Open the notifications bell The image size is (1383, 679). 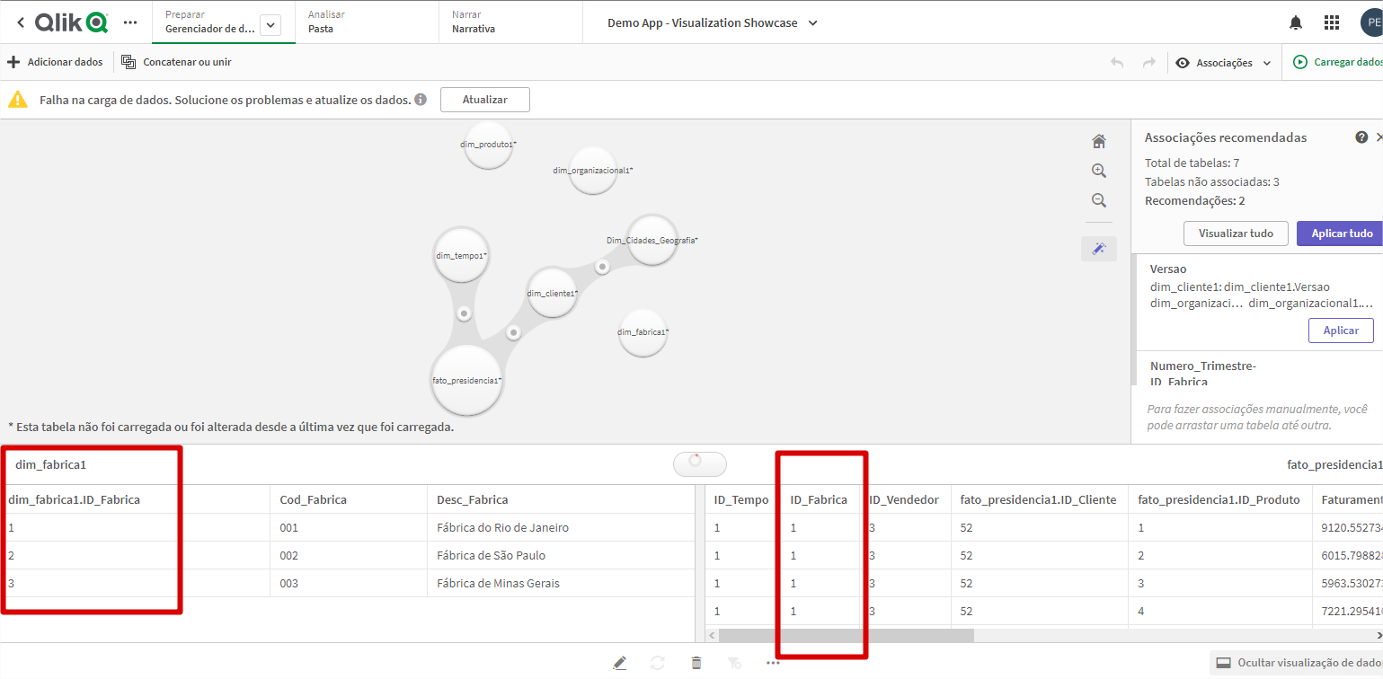1296,22
